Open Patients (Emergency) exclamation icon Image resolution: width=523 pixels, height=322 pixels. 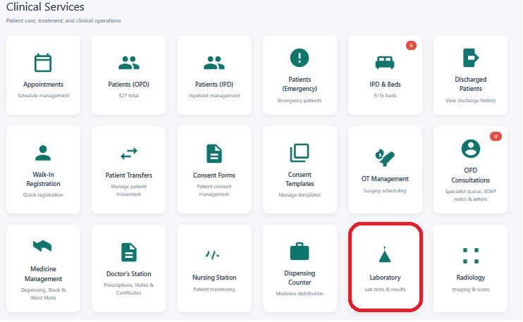point(300,58)
